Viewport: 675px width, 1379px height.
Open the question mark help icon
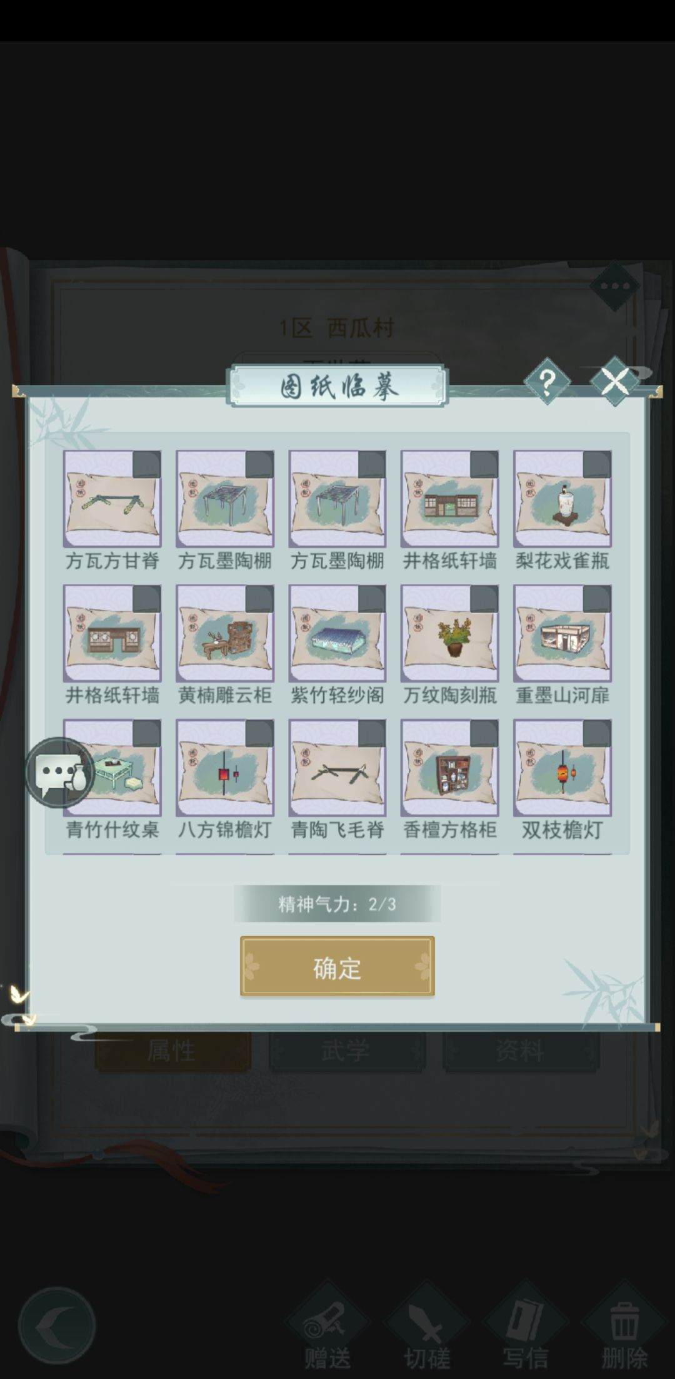click(547, 381)
